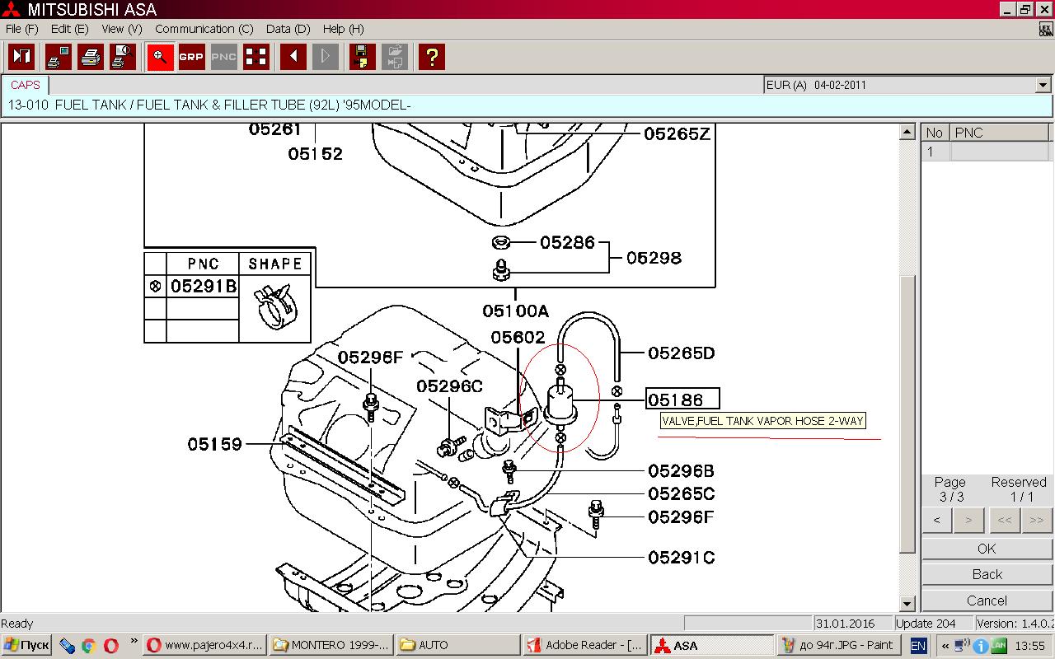The image size is (1055, 659).
Task: Click the print screen toolbar icon
Action: (x=59, y=57)
